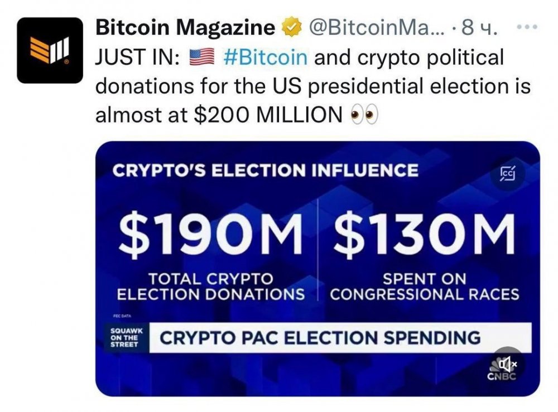This screenshot has width=558, height=412.
Task: Click the "CRYPTO PAC ELECTION SPENDING" banner
Action: (320, 338)
